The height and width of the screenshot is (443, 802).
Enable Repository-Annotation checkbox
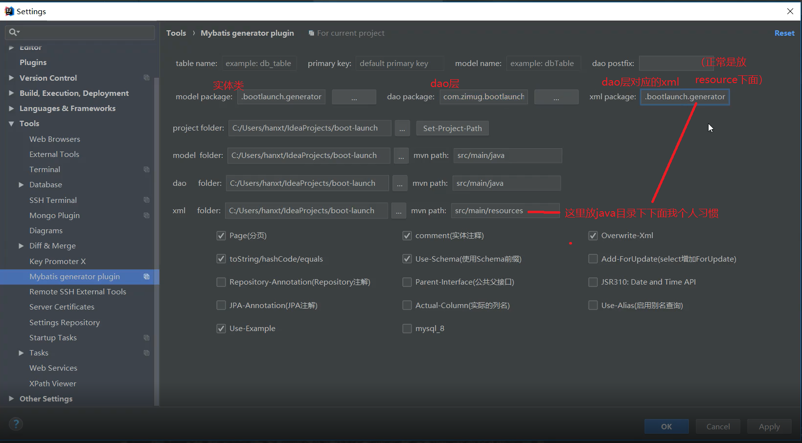tap(221, 282)
